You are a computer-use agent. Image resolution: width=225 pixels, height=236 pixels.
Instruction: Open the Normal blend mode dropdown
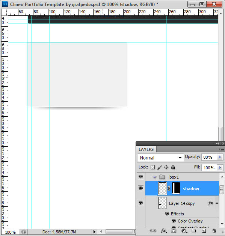pyautogui.click(x=160, y=158)
